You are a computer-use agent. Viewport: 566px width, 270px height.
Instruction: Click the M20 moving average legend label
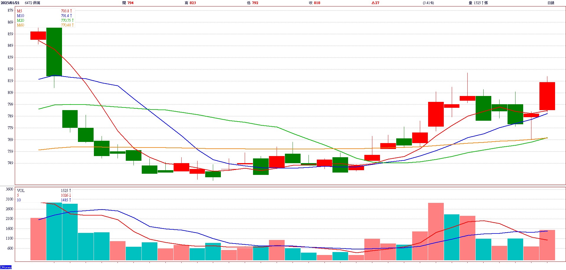20,21
